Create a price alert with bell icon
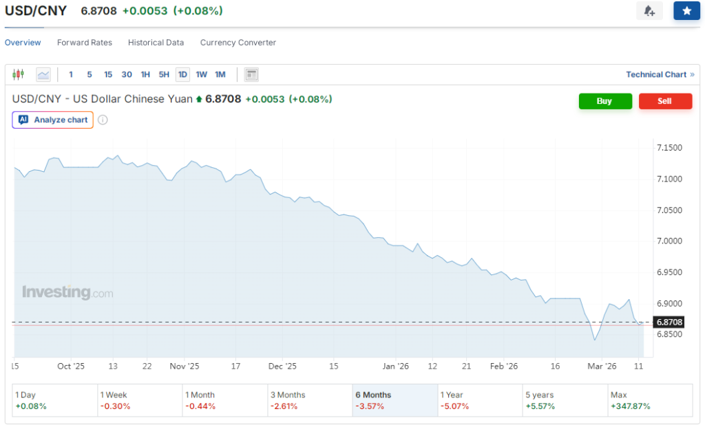Screen dimensions: 705x427 point(649,11)
